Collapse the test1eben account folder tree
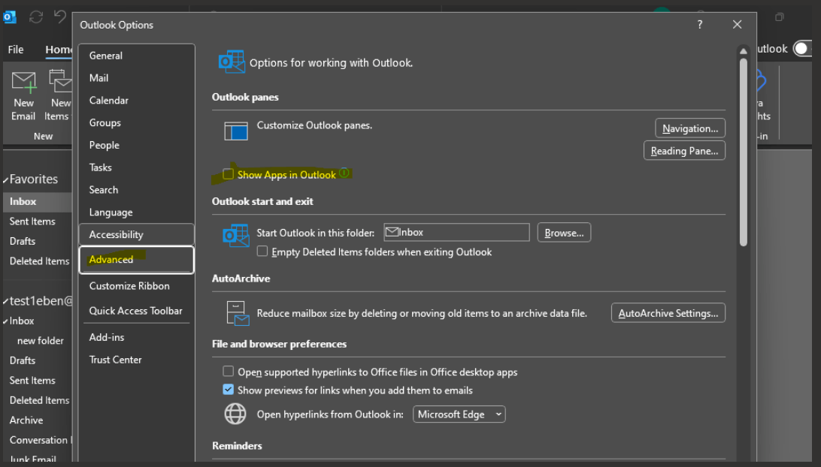The width and height of the screenshot is (821, 467). [6, 301]
